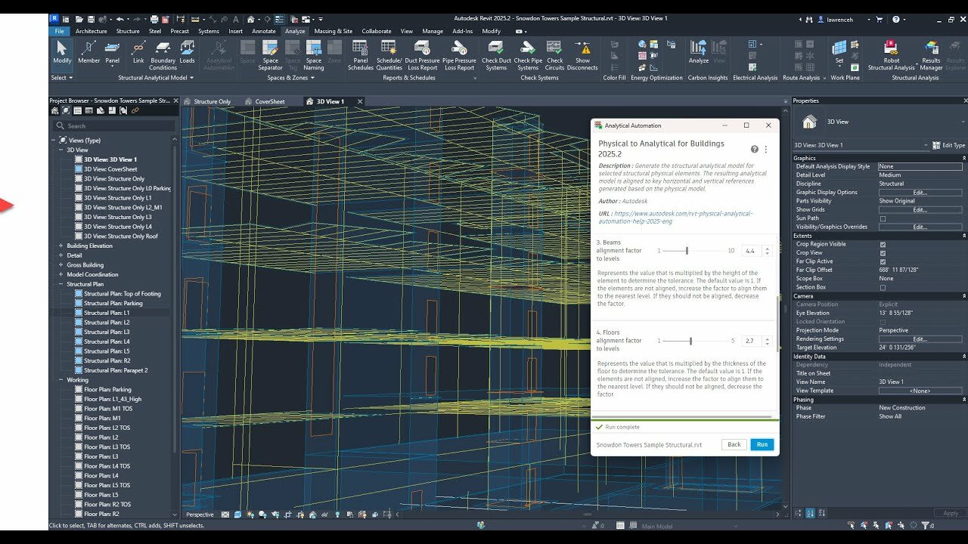Launch Robot Structural Analysis
The width and height of the screenshot is (968, 544).
[x=891, y=56]
